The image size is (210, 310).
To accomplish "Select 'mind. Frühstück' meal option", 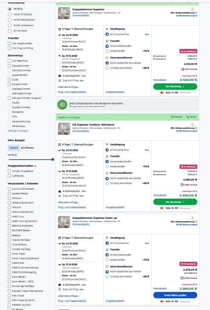I will pyautogui.click(x=10, y=14).
